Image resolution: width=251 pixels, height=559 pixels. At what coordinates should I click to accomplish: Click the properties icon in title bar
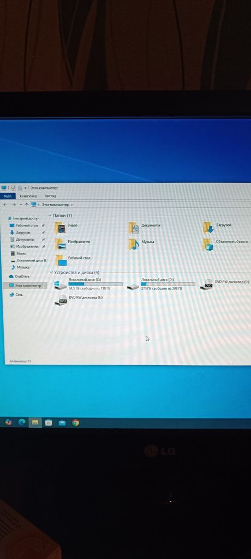coord(13,188)
